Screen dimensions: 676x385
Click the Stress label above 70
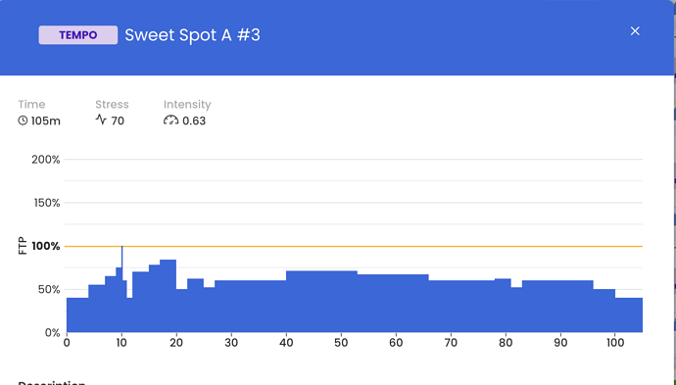pos(112,105)
